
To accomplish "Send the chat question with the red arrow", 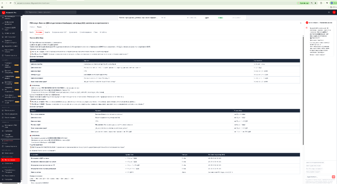I will (x=333, y=177).
